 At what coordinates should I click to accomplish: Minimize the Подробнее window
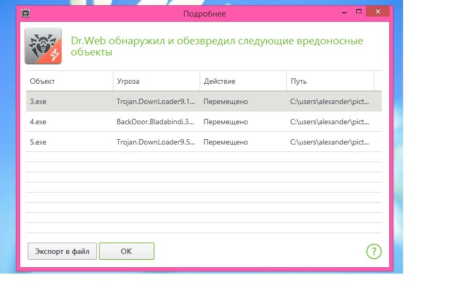click(344, 12)
